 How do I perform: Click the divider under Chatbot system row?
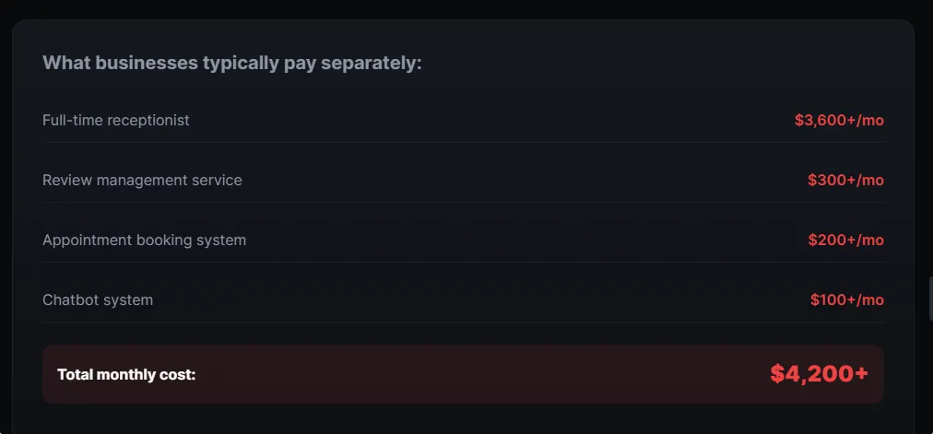point(464,323)
